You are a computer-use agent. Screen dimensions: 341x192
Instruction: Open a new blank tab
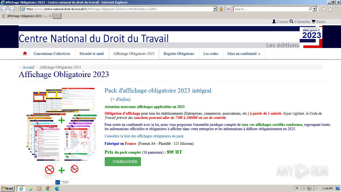coord(57,16)
